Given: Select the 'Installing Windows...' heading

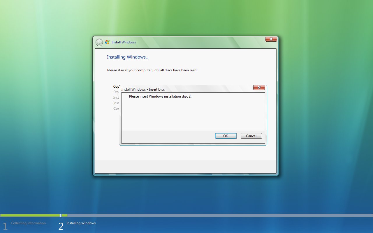Looking at the screenshot, I should point(128,57).
